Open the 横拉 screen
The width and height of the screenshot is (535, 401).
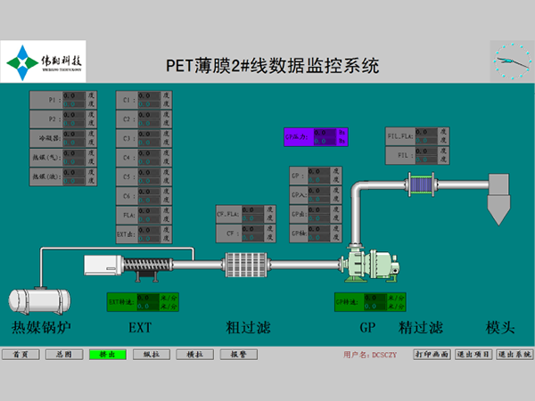coord(194,354)
